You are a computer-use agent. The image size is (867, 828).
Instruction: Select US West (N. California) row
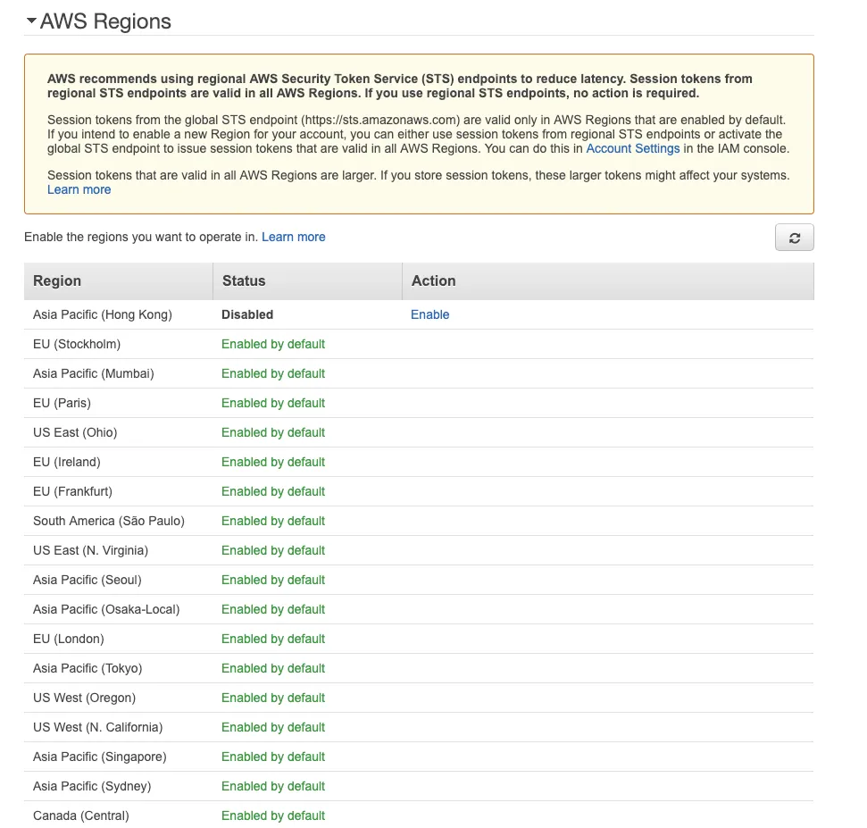[x=419, y=727]
